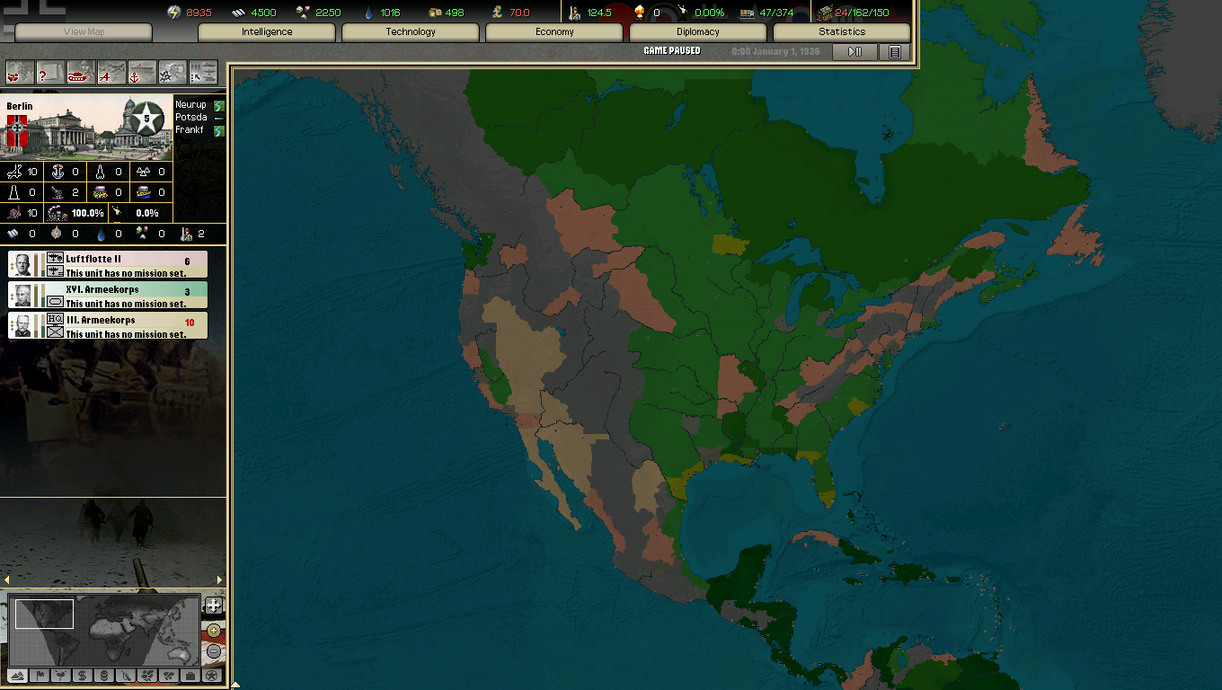This screenshot has height=690, width=1222.
Task: Switch to briefcase icon map mode
Action: pos(190,675)
